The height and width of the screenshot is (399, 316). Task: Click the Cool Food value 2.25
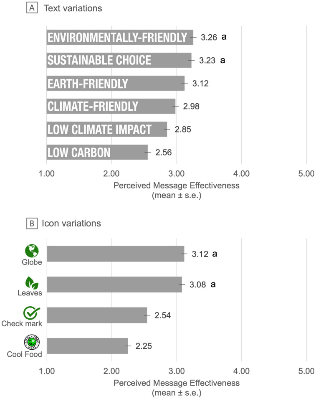click(x=144, y=346)
